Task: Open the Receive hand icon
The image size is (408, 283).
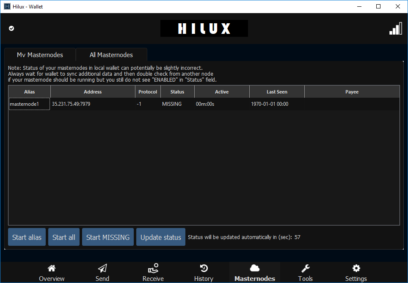Action: (x=153, y=268)
